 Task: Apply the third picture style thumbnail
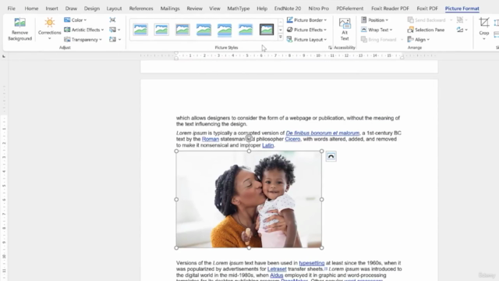[182, 30]
